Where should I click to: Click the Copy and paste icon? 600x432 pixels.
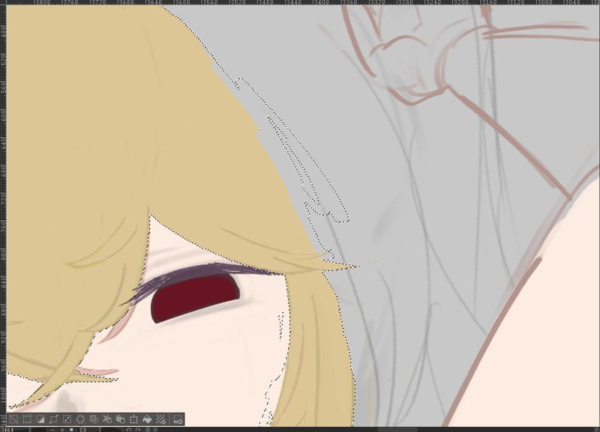coord(120,419)
